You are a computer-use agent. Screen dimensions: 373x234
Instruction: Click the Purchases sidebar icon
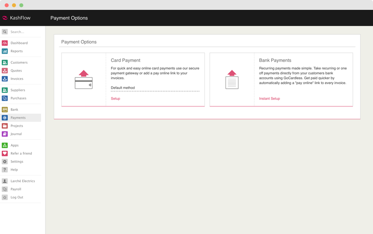(5, 98)
